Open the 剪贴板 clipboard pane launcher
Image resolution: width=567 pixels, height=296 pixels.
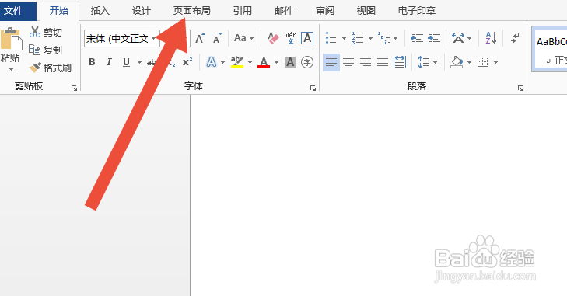74,88
